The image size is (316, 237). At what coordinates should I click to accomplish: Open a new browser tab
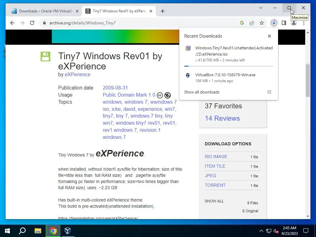(x=163, y=11)
